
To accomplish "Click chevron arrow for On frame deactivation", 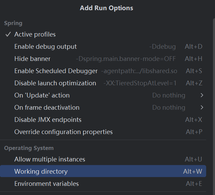I will (202, 108).
